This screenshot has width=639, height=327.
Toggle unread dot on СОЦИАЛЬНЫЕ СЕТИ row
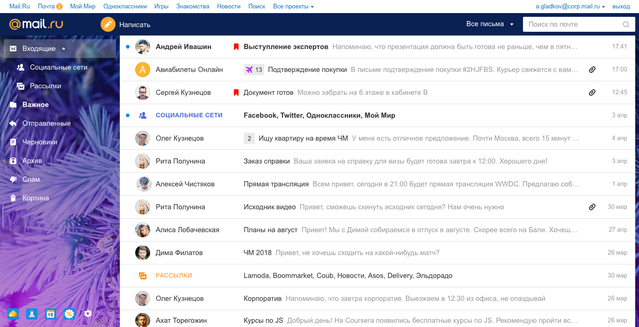(x=128, y=115)
